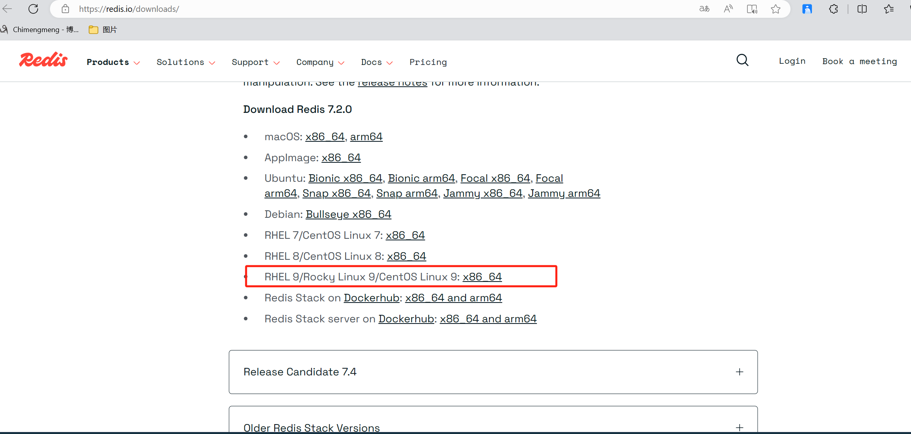Open the Pricing page
Screen dimensions: 911x434
click(x=428, y=62)
